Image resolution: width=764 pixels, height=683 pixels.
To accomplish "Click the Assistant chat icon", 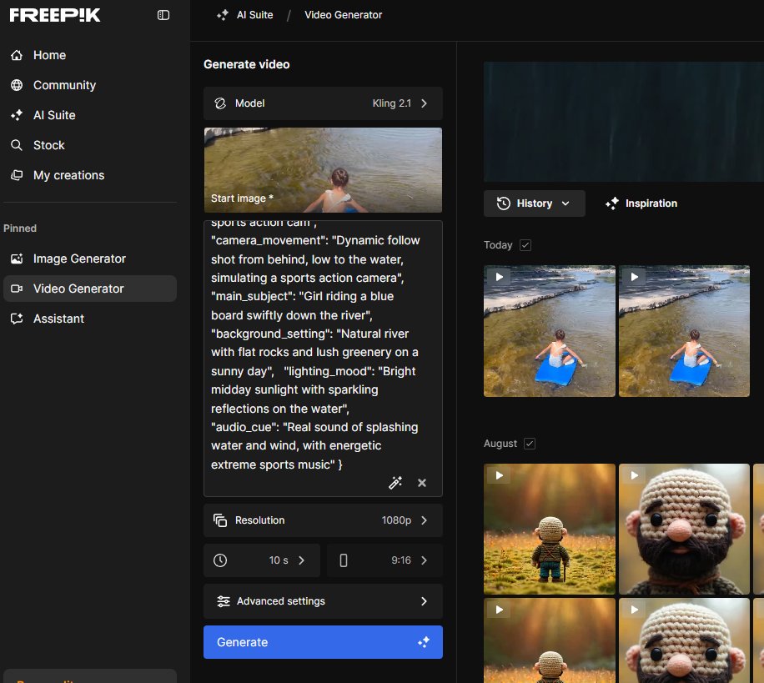I will 17,319.
